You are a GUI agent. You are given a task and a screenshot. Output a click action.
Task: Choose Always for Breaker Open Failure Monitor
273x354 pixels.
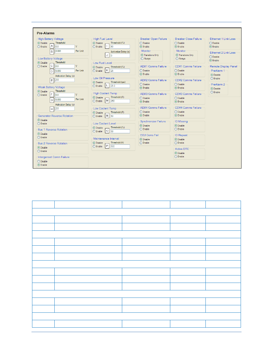(142, 59)
